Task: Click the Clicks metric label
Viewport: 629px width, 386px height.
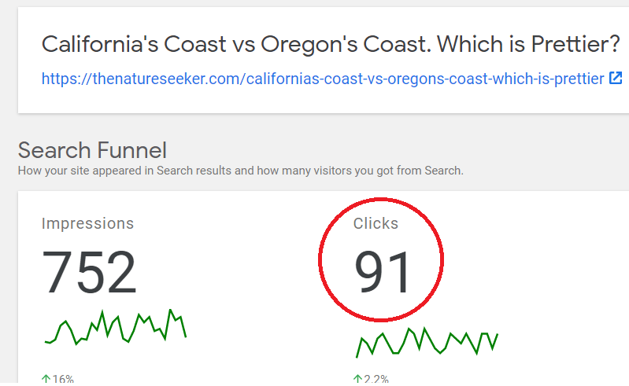Action: (376, 223)
